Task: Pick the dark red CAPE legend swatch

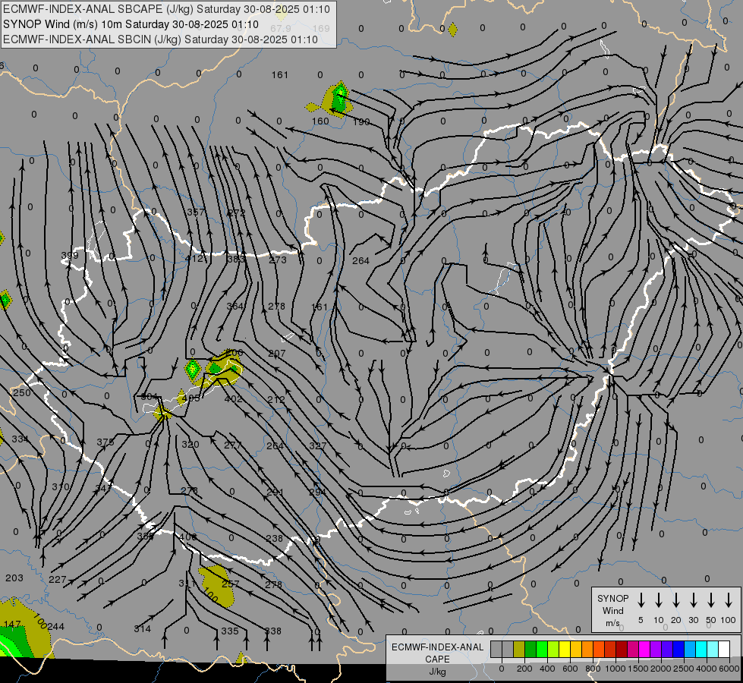Action: pos(622,649)
